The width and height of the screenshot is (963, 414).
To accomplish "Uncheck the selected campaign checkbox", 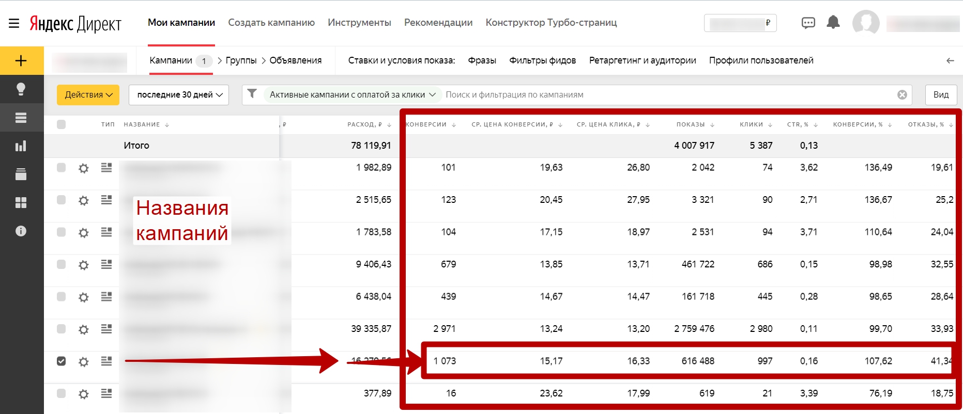I will pos(62,361).
